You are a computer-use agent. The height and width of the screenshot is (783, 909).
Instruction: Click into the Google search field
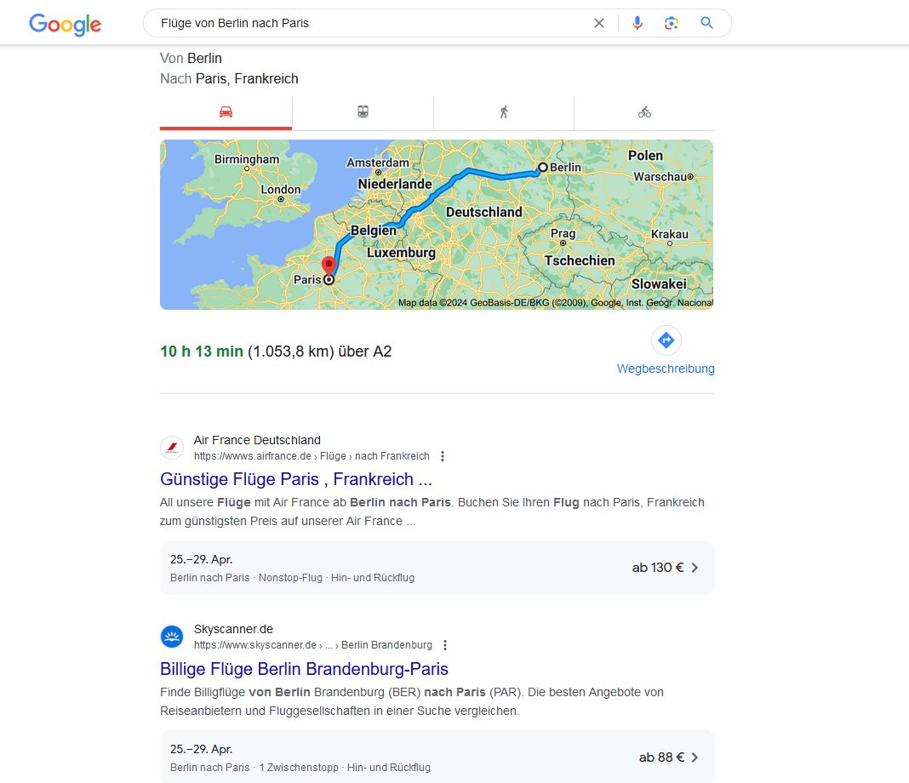(366, 23)
